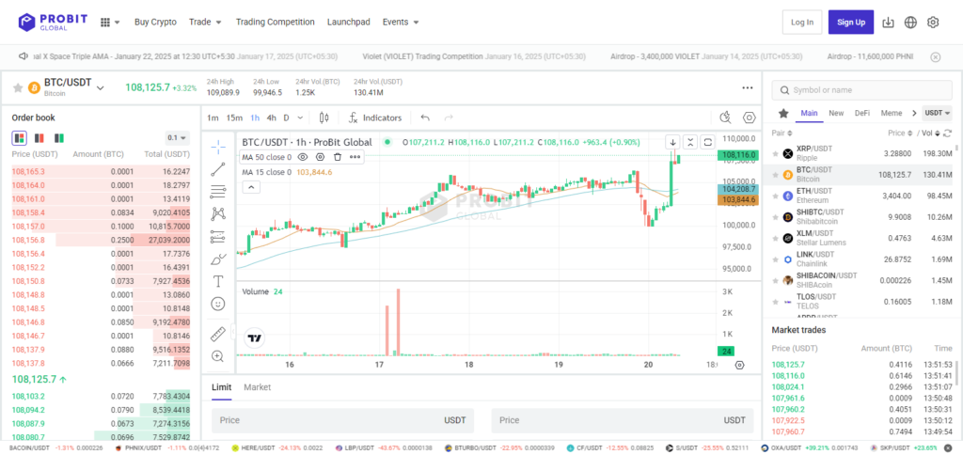Open the favorites star tab in markets

[x=783, y=113]
